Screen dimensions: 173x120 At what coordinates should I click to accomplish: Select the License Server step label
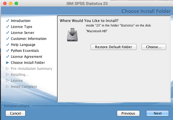(x=23, y=32)
